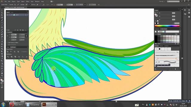Open workspace switcher dropdown at top right
This screenshot has width=191, height=107.
[x=162, y=1]
